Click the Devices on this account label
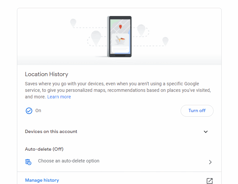Image resolution: width=238 pixels, height=184 pixels. (51, 131)
